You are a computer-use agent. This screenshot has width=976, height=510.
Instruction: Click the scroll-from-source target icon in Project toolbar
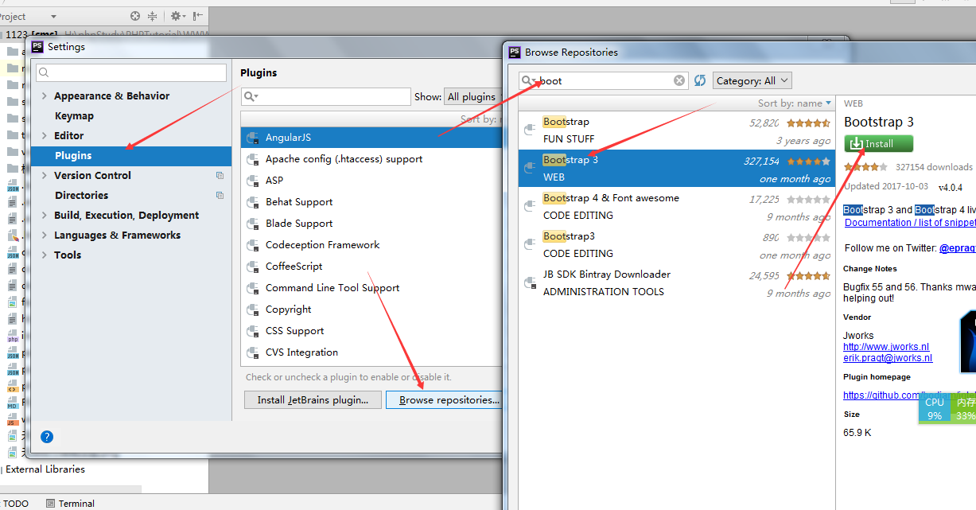(x=135, y=16)
